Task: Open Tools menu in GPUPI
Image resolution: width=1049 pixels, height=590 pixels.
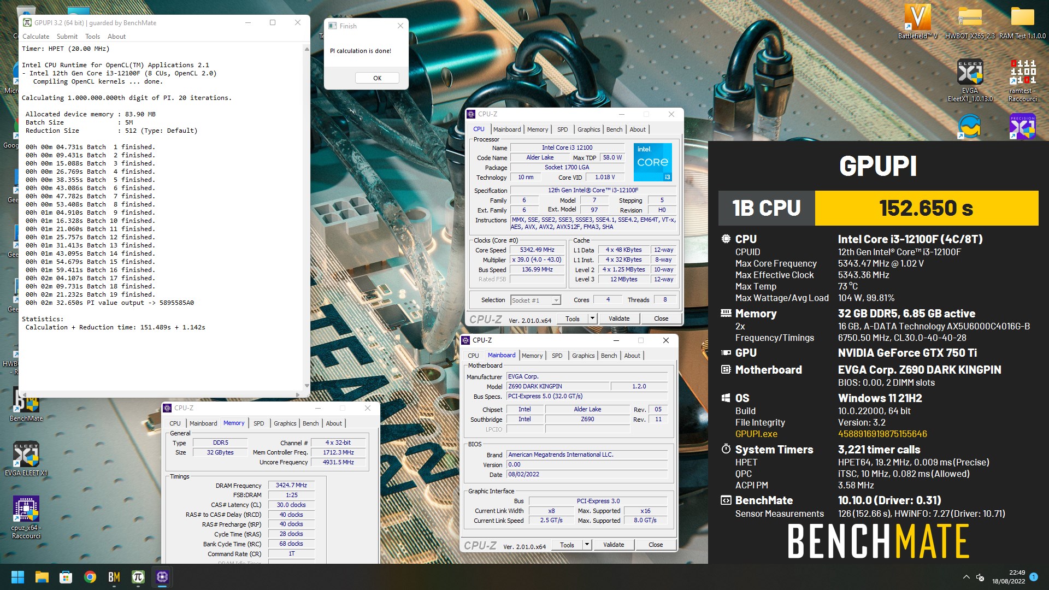Action: point(92,37)
